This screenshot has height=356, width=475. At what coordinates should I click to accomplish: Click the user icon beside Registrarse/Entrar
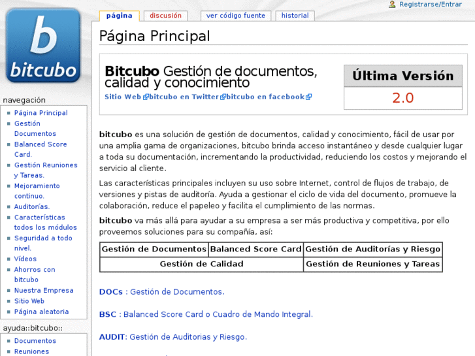392,4
